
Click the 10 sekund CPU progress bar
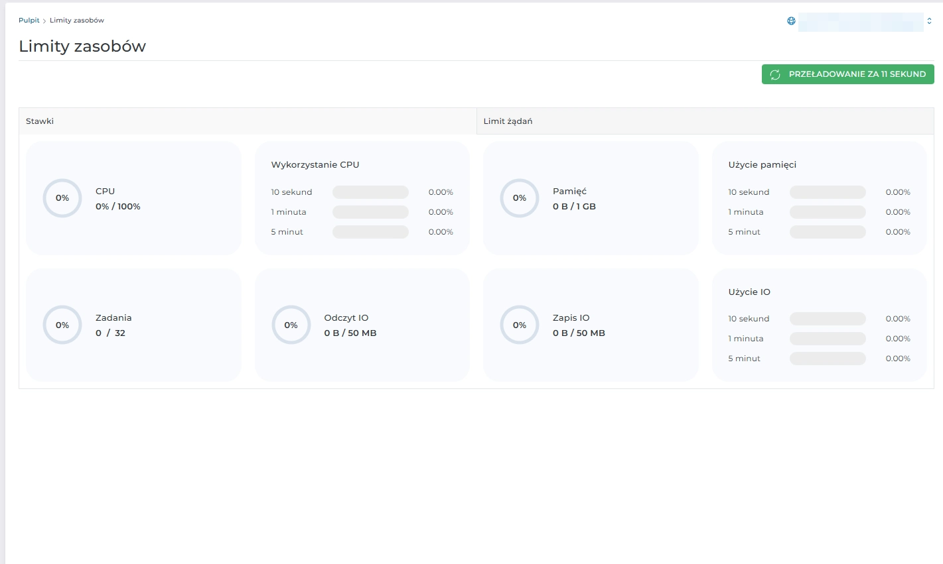point(370,192)
